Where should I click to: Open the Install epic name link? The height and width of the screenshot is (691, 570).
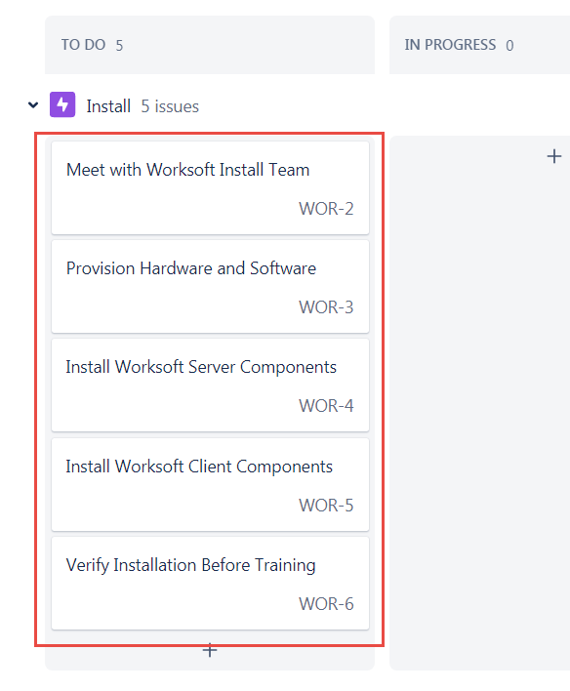[108, 106]
